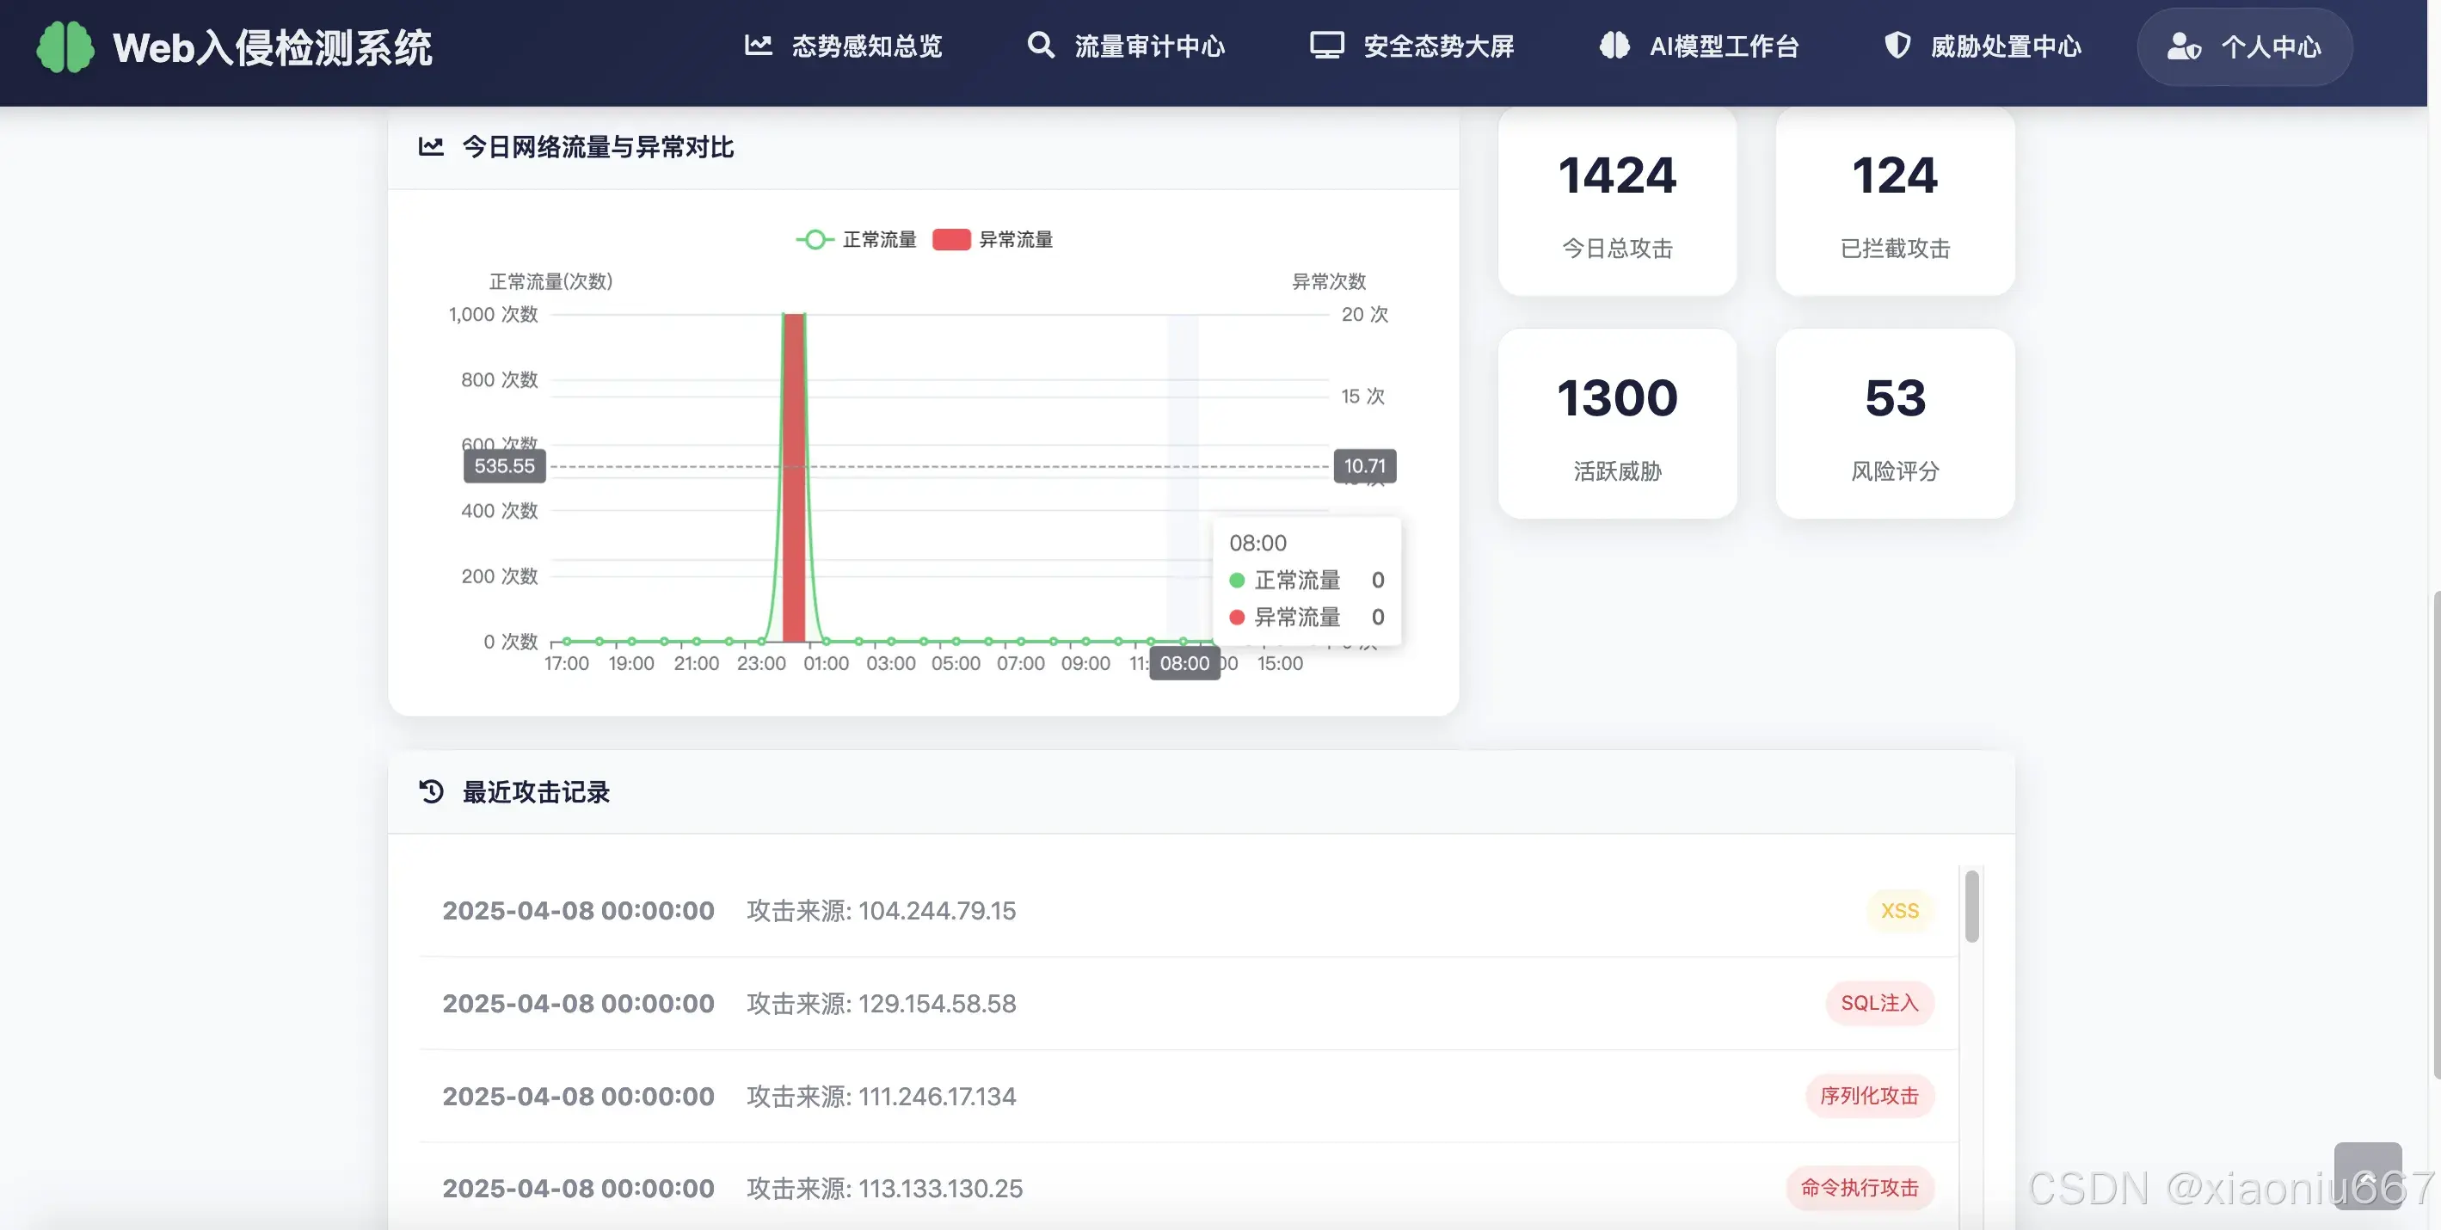Screen dimensions: 2441x1230
Task: Click the history icon beside 最近攻击记录
Action: (x=432, y=791)
